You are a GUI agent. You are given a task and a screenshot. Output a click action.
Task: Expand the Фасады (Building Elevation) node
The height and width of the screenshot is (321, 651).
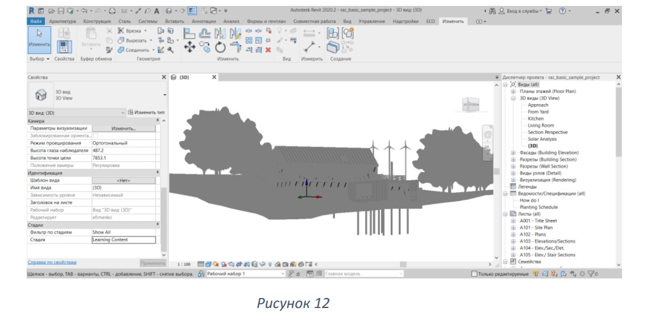coord(514,153)
